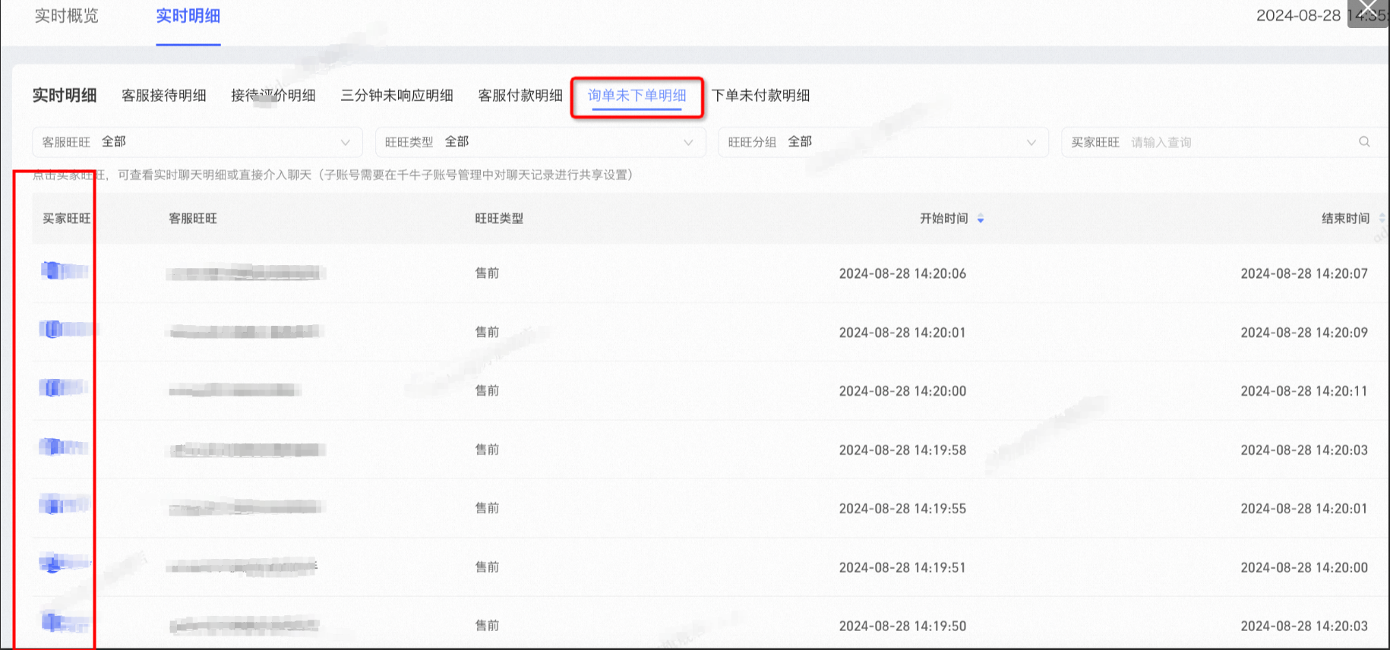Open the 客服接待明细 sub-tab
Viewport: 1390px width, 650px height.
[x=164, y=96]
